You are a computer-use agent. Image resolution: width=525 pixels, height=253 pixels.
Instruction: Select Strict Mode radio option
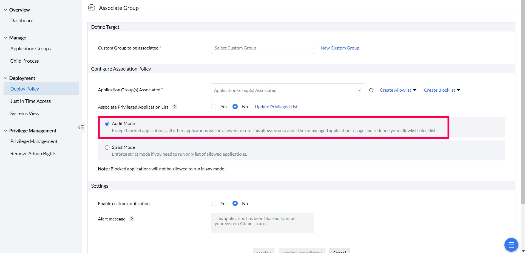pos(107,147)
